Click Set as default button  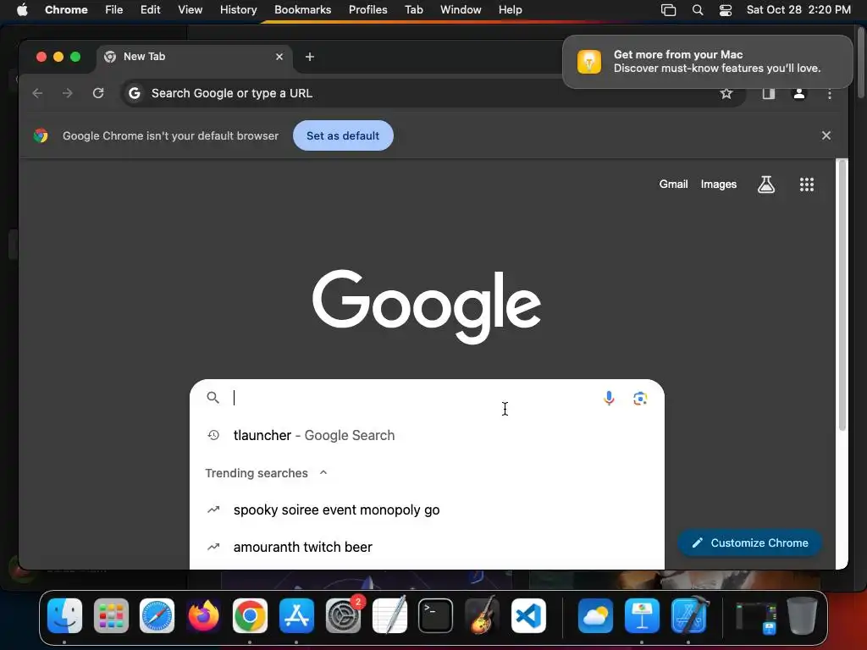point(343,135)
